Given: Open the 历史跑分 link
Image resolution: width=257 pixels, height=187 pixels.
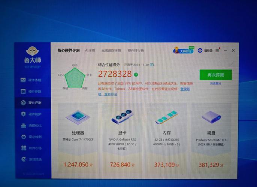Looking at the screenshot, I should [215, 83].
